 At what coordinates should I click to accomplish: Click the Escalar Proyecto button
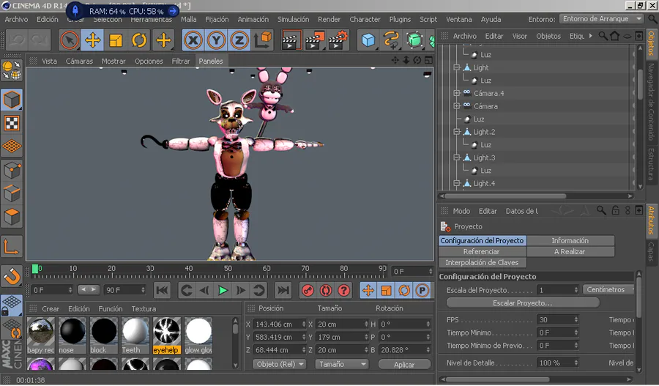click(x=523, y=303)
